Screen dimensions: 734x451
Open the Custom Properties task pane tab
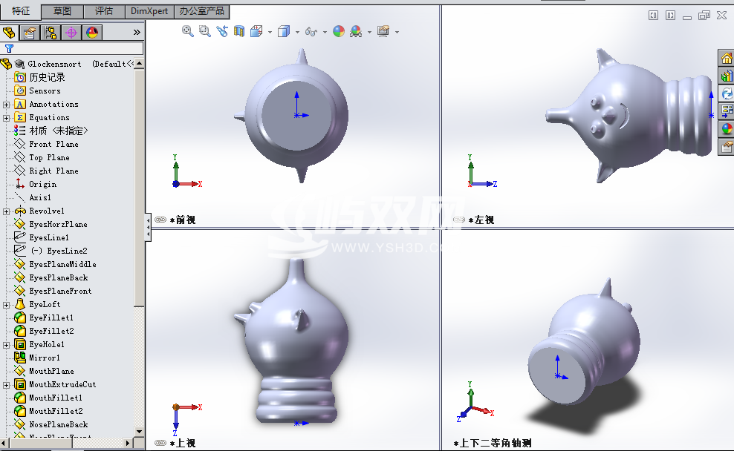(x=727, y=147)
